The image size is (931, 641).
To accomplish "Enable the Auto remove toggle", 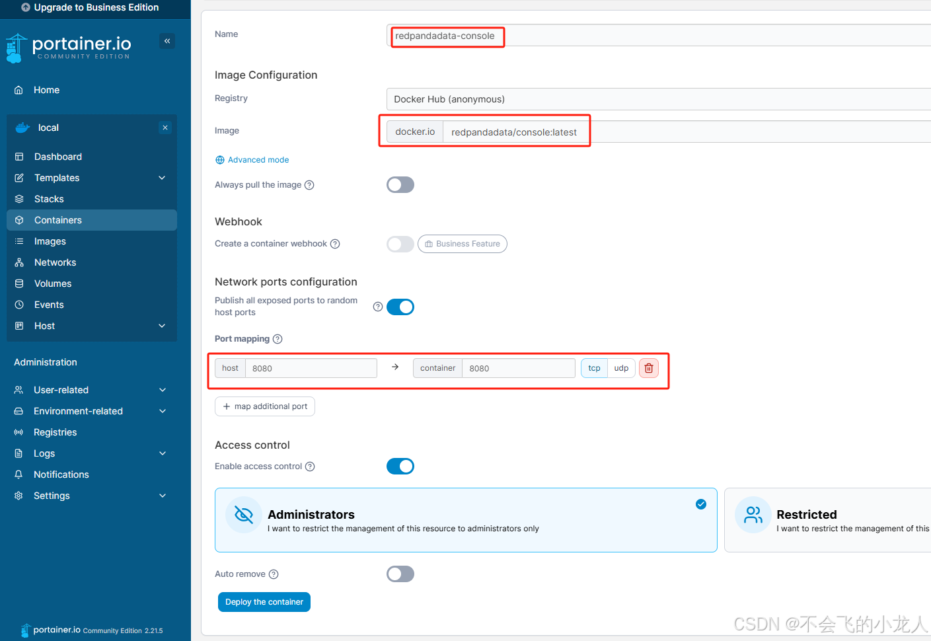I will coord(400,574).
